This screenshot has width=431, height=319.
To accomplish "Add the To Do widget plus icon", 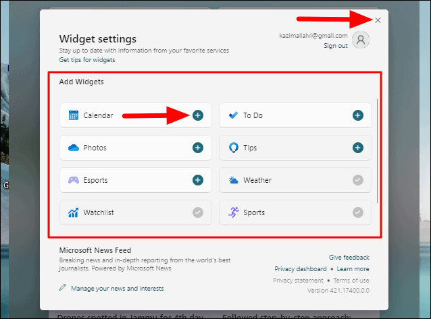I will 358,115.
